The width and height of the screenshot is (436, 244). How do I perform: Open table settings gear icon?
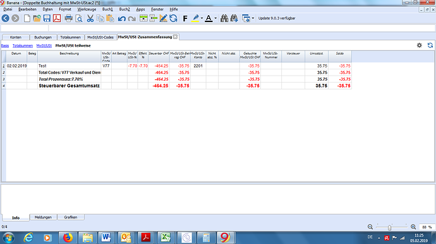pos(420,45)
